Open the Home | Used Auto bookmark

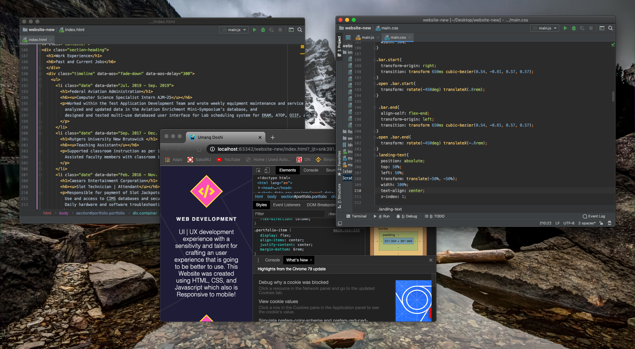click(x=268, y=160)
